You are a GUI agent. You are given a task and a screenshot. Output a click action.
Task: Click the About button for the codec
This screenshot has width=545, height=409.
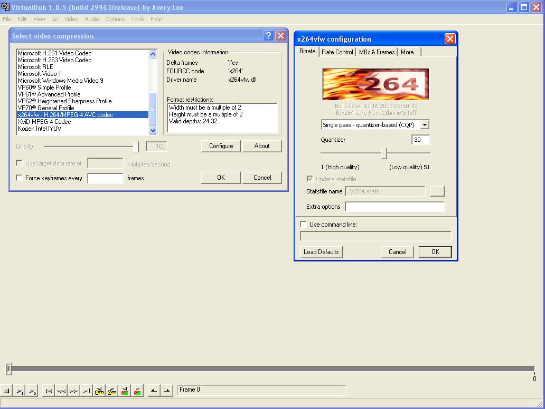tap(262, 146)
